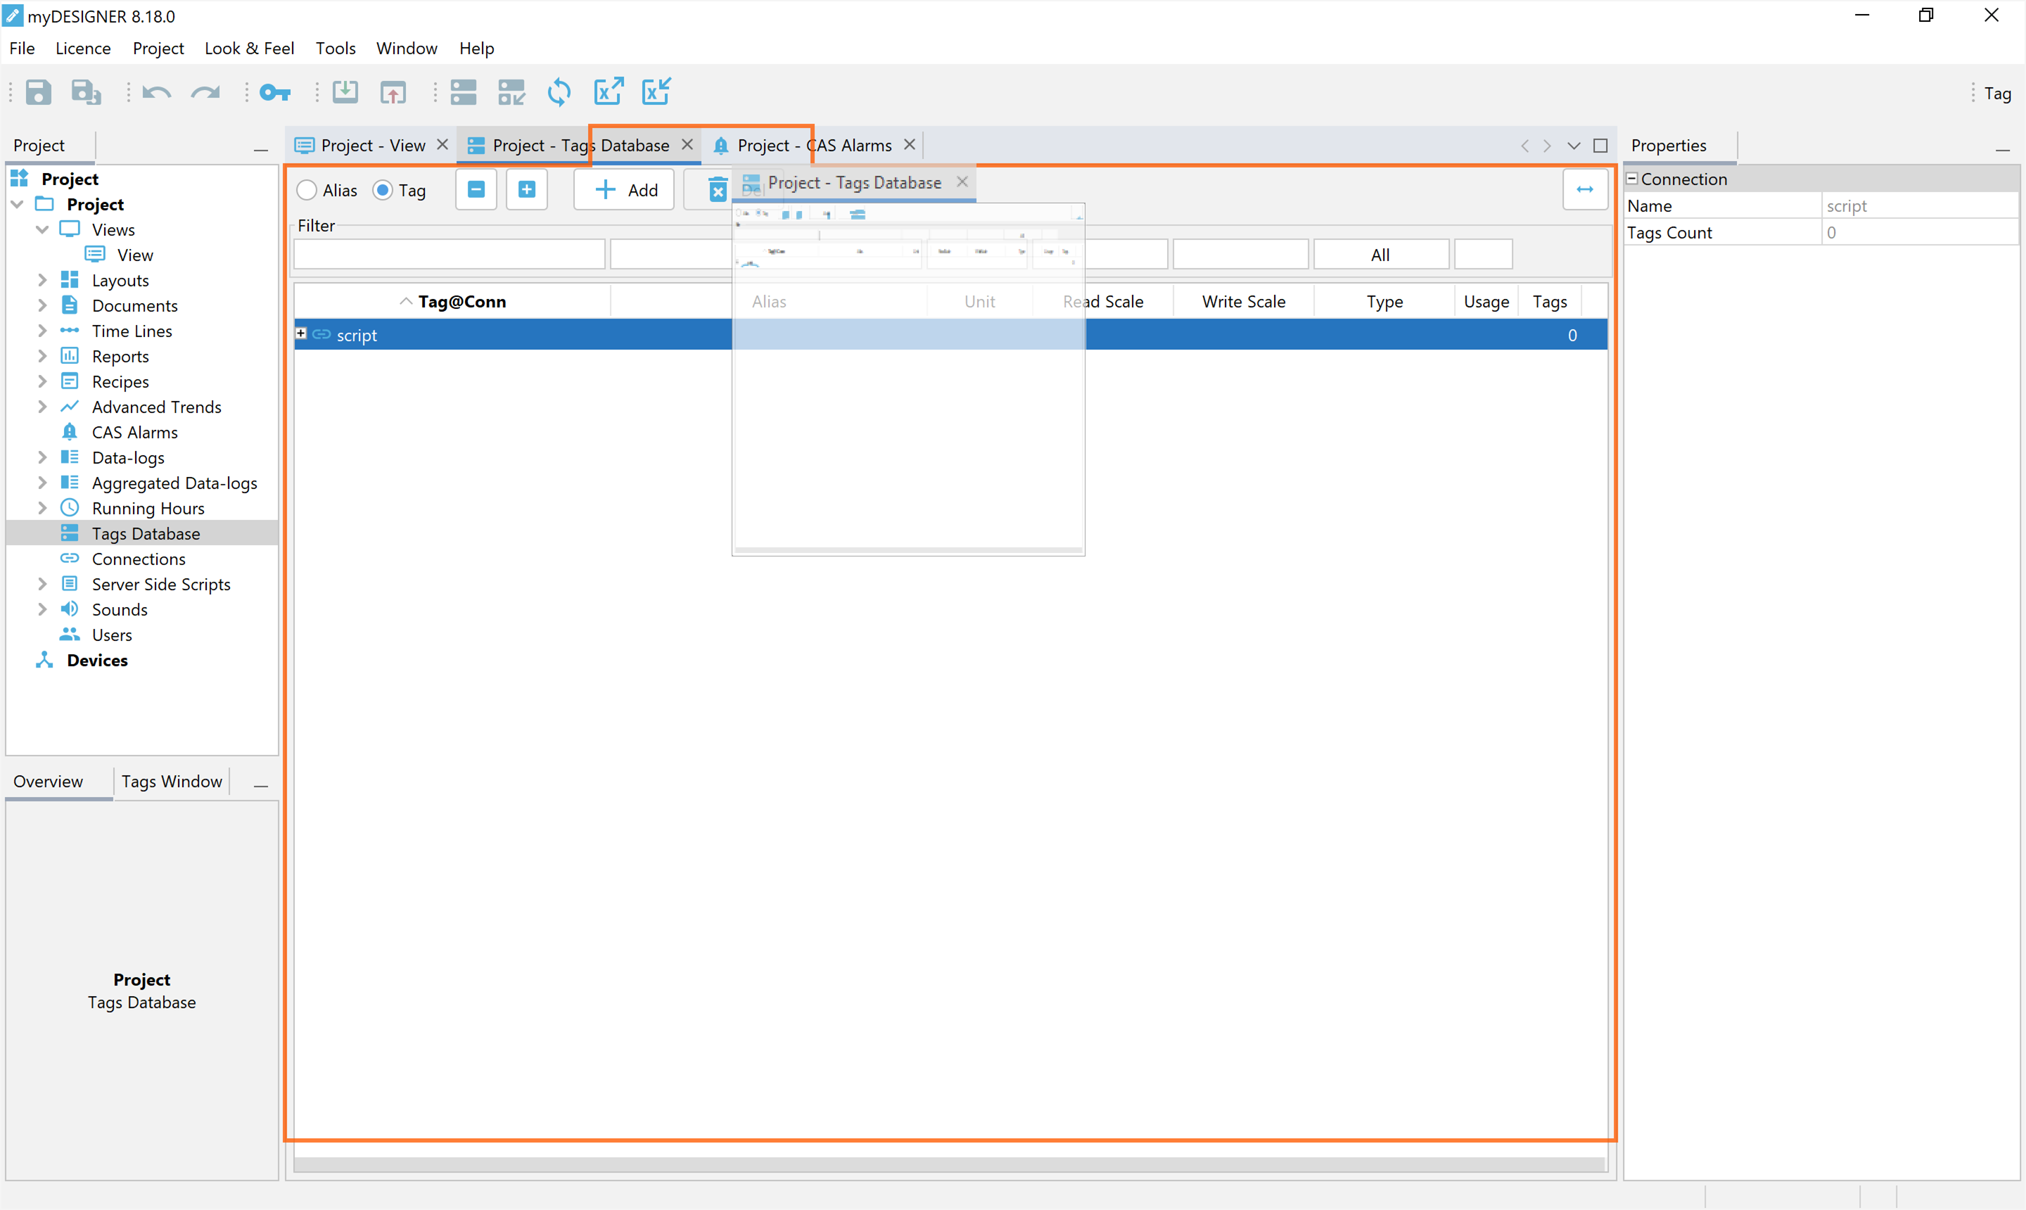Open the Look & Feel menu
Image resolution: width=2026 pixels, height=1210 pixels.
[x=250, y=48]
